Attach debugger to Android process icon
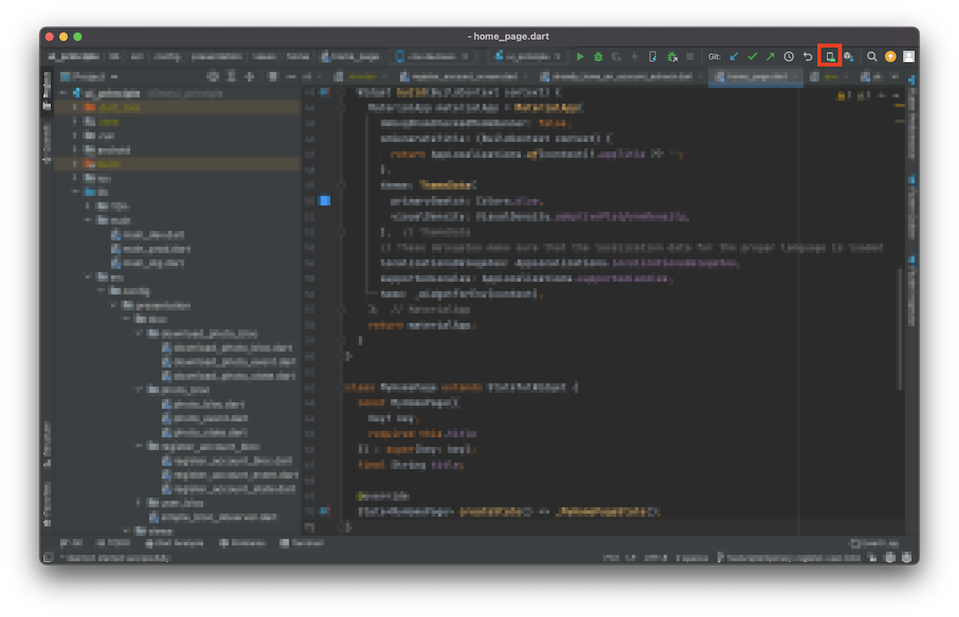Screen dimensions: 959x617 tap(672, 57)
